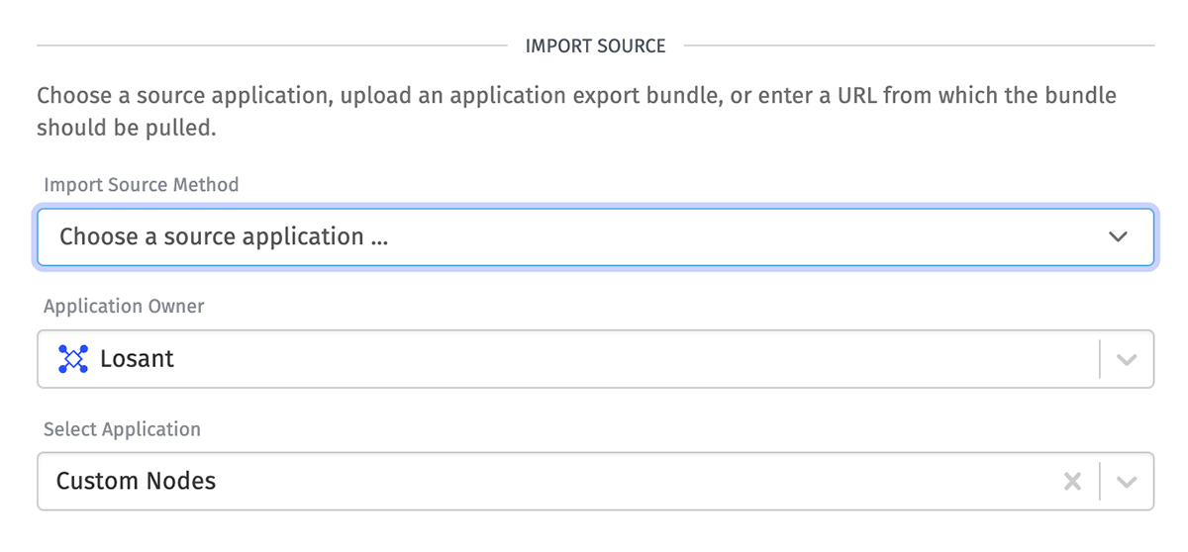Clear the Custom Nodes selection
The height and width of the screenshot is (552, 1188).
click(1072, 482)
